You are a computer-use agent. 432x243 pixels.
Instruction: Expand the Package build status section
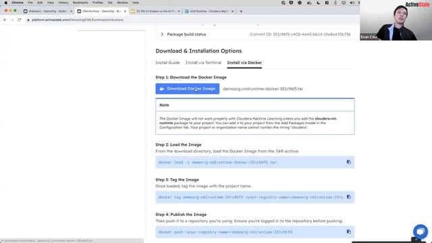click(x=162, y=34)
